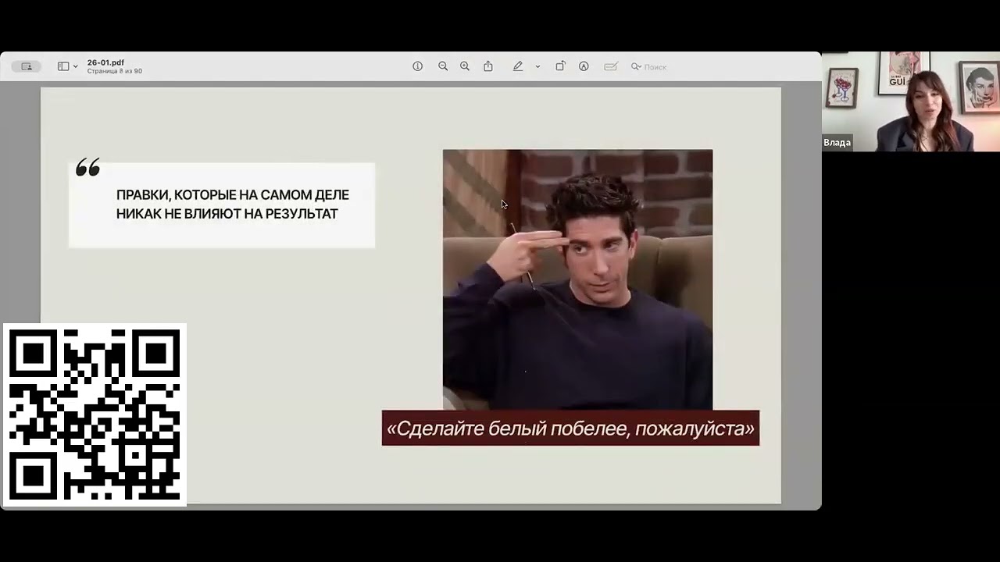Expand the highlight color dropdown arrow
The height and width of the screenshot is (562, 1000).
click(537, 67)
